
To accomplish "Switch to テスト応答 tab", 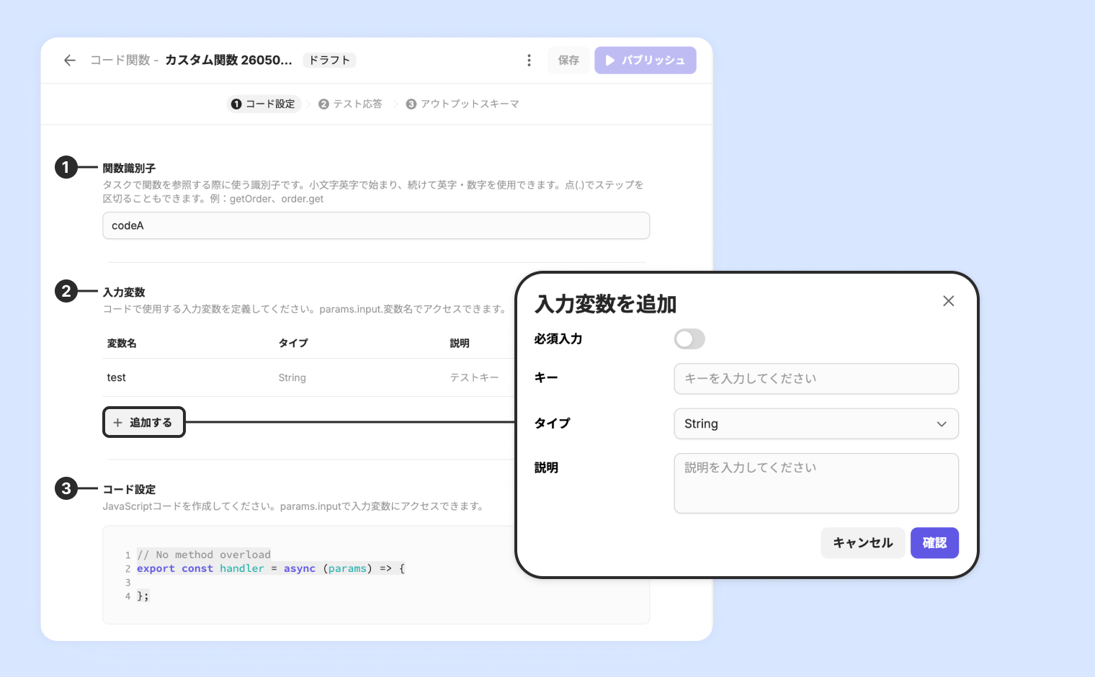I will tap(350, 104).
